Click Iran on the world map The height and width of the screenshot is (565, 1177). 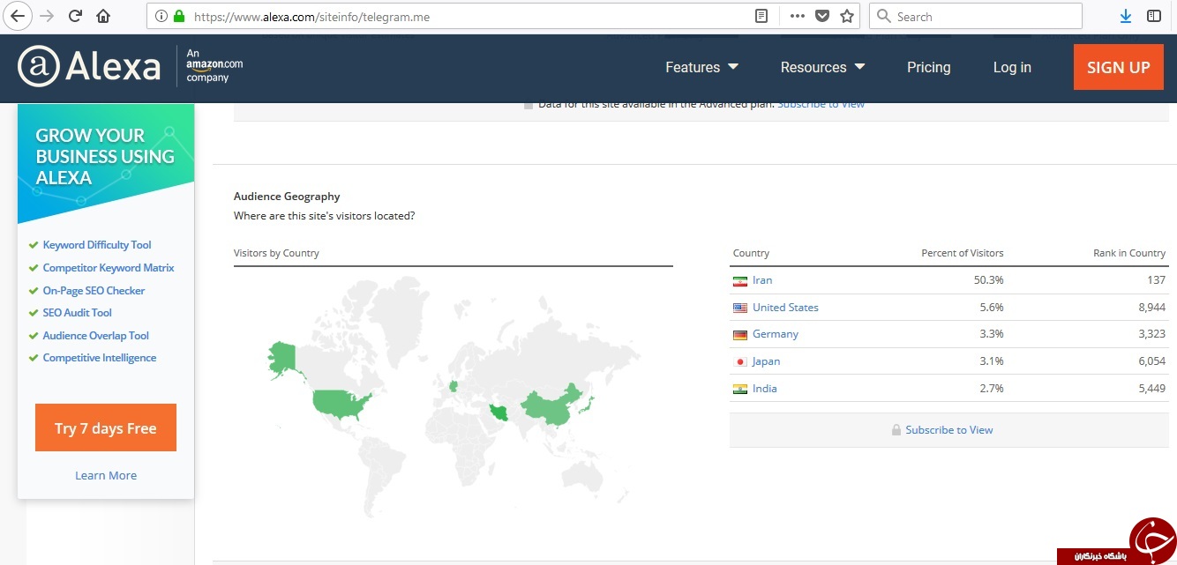(x=499, y=414)
